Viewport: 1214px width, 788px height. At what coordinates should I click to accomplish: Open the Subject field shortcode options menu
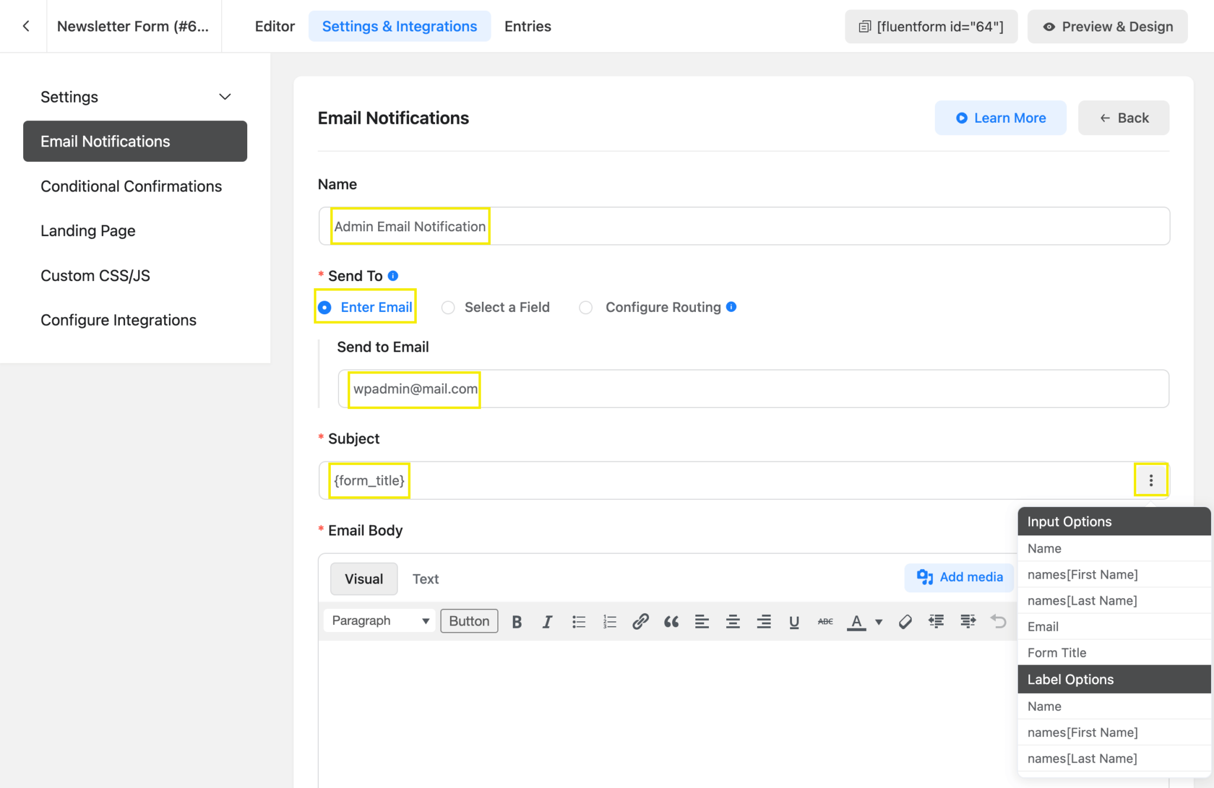click(1151, 480)
